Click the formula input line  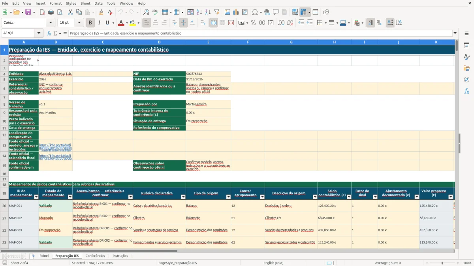260,33
